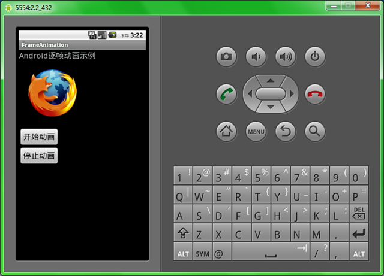Click 开始动画 to start the animation
Viewport: 384px width, 276px height.
[x=39, y=137]
